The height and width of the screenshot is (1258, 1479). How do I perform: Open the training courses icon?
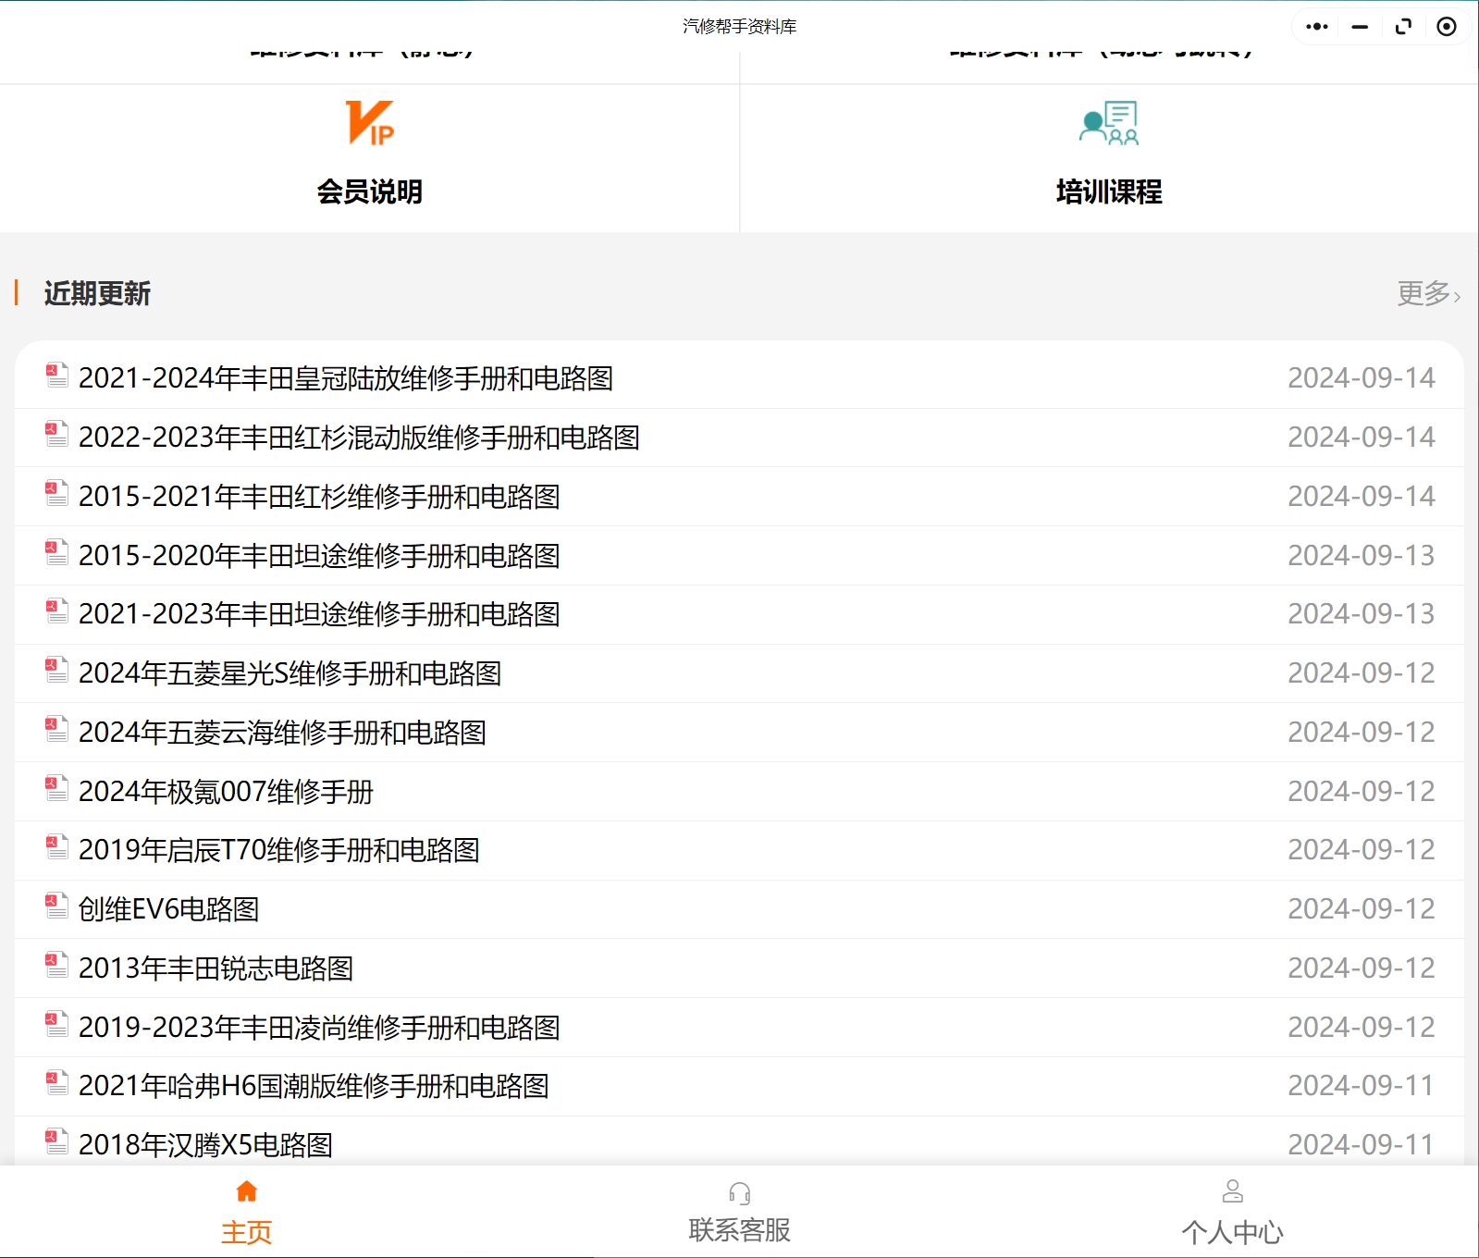tap(1108, 123)
